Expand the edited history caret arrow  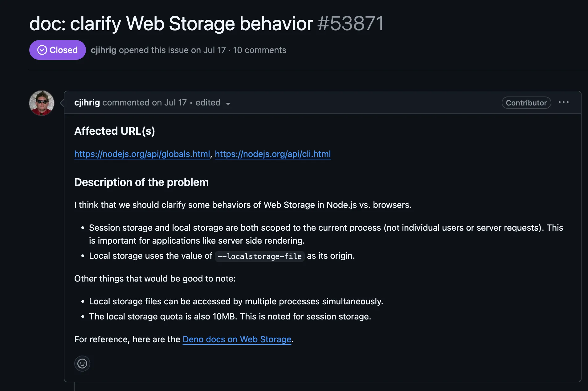point(228,104)
